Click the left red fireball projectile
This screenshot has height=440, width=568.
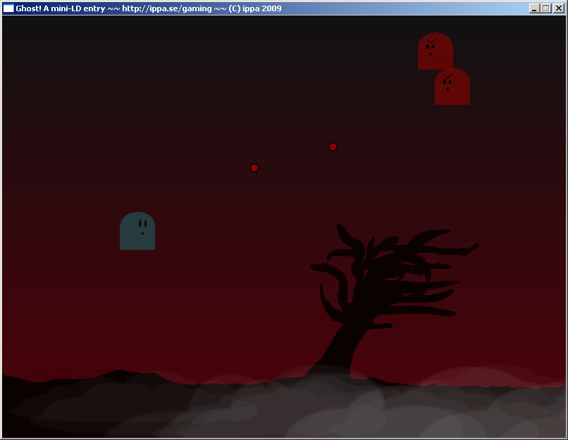[x=254, y=168]
